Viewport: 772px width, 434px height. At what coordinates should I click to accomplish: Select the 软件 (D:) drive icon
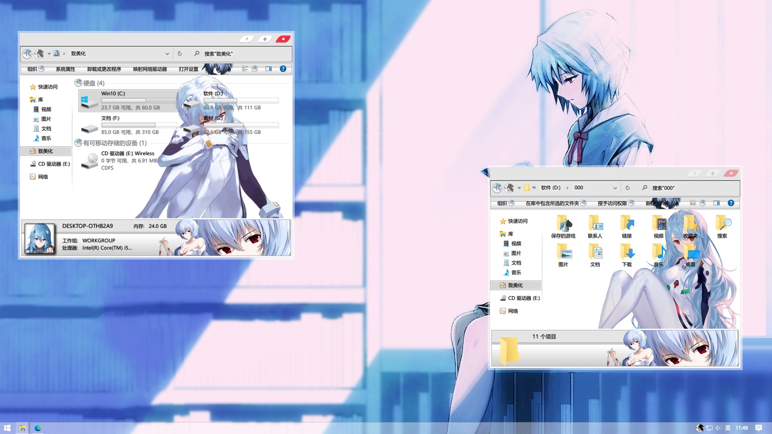(x=192, y=103)
